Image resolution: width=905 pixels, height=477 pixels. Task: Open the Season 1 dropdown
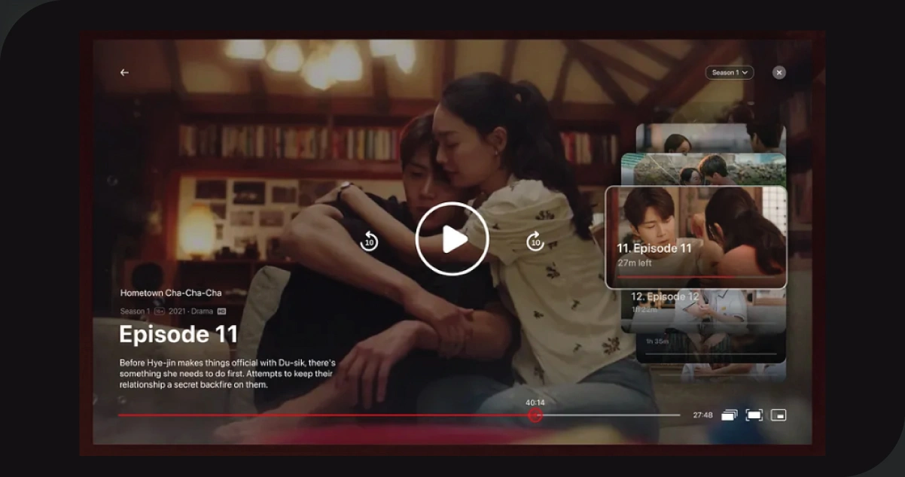(727, 72)
